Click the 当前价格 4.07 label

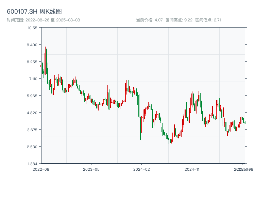click(x=149, y=20)
